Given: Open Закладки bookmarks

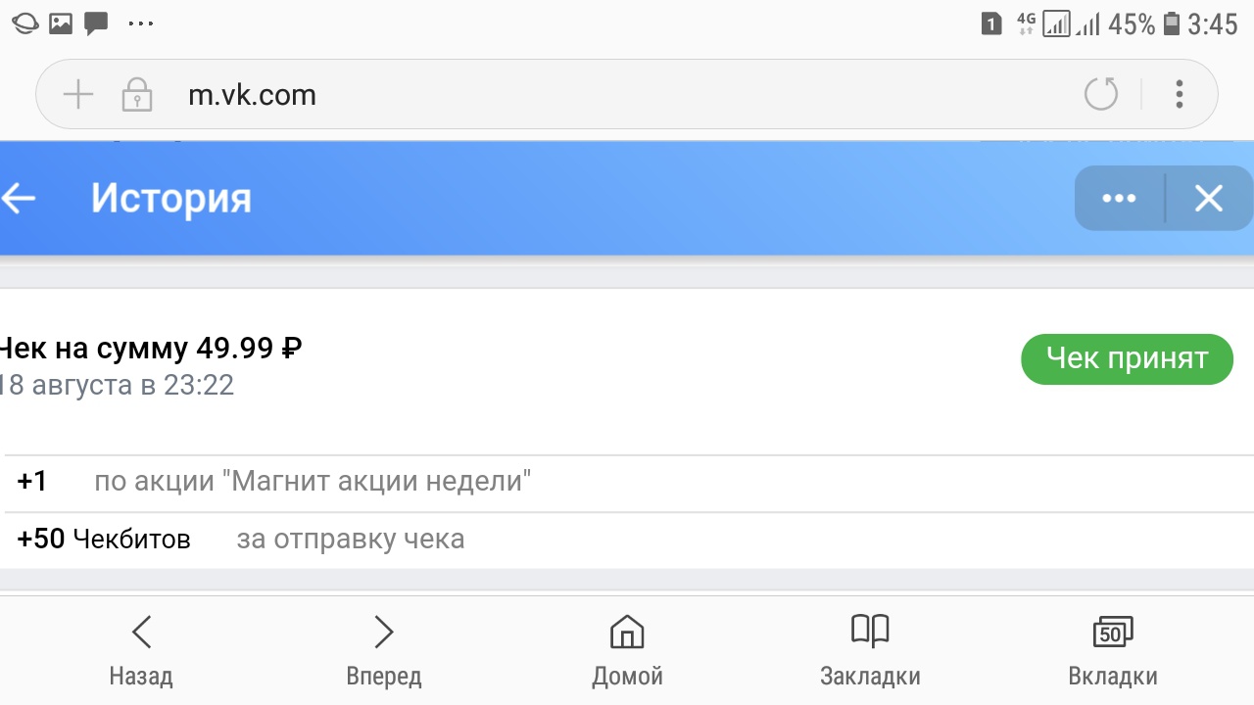Looking at the screenshot, I should click(x=870, y=650).
